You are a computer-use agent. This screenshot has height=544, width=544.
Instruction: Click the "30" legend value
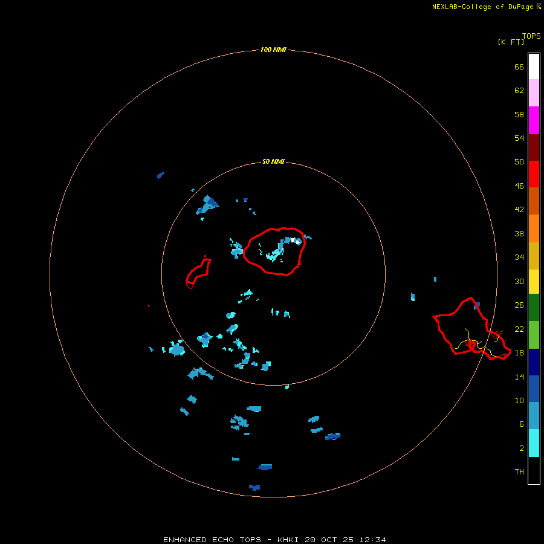coord(519,281)
